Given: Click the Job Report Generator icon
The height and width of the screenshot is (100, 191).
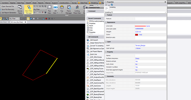Looking at the screenshot, I should (1, 12).
